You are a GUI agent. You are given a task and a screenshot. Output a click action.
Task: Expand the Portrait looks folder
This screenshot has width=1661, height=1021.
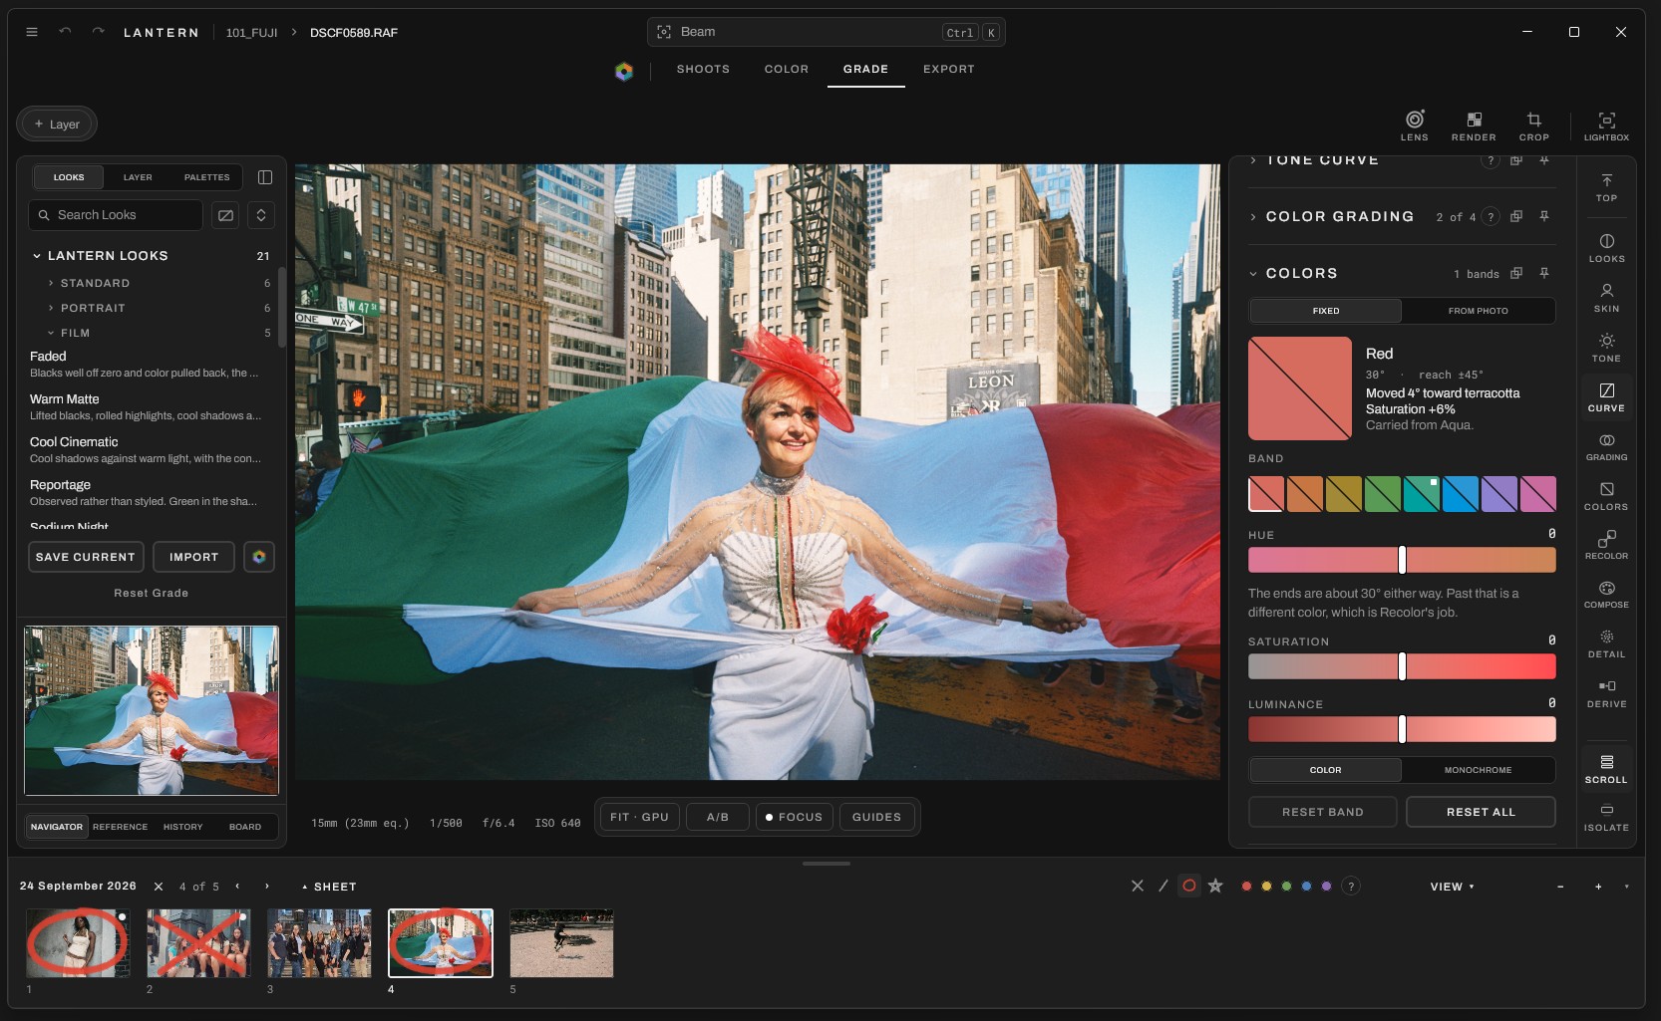51,308
